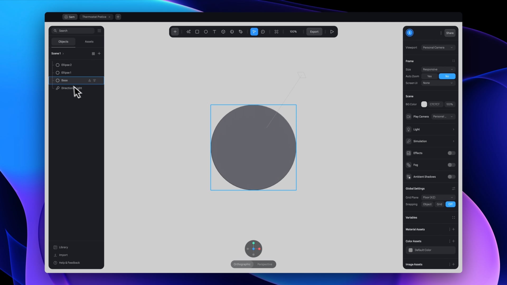Enable Ambient Shadows switch
This screenshot has width=507, height=285.
(451, 177)
